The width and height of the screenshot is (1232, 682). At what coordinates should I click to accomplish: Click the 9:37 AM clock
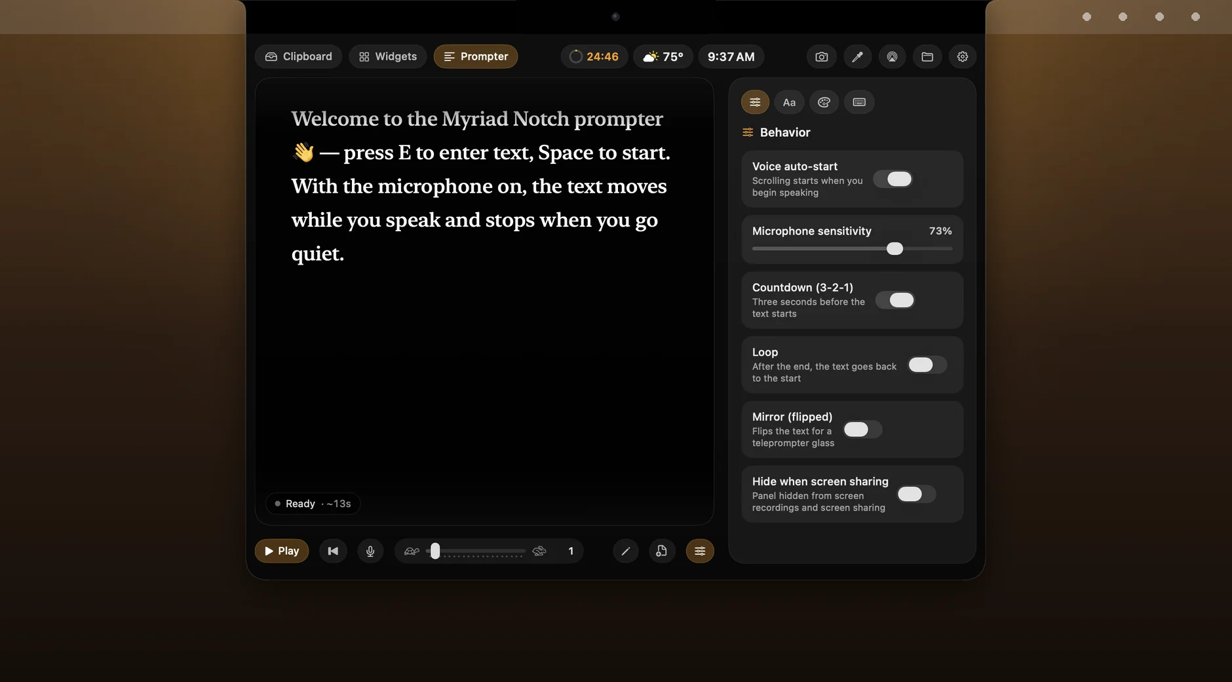[731, 56]
